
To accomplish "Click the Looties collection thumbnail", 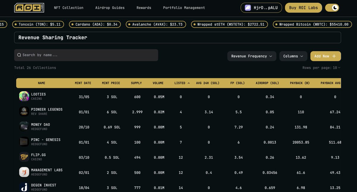I will coord(24,96).
